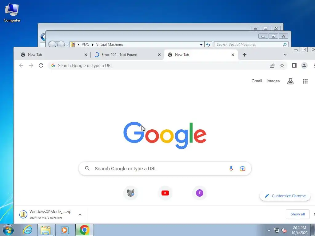Click the browser Forward arrow
Screen dimensions: 315x236
tap(31, 65)
